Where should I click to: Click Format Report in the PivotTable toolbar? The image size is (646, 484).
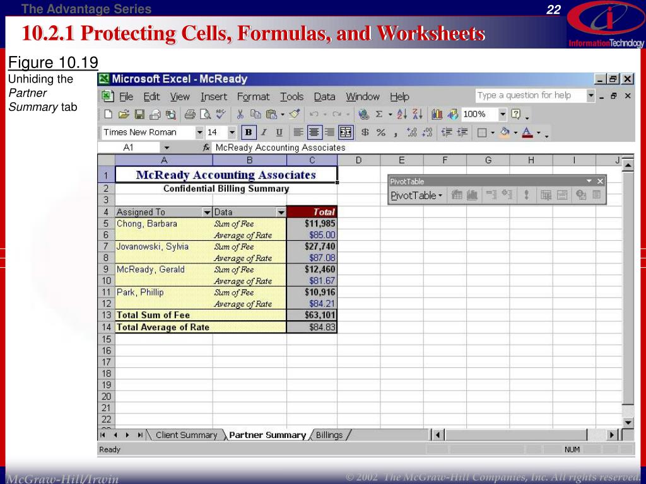tap(457, 195)
